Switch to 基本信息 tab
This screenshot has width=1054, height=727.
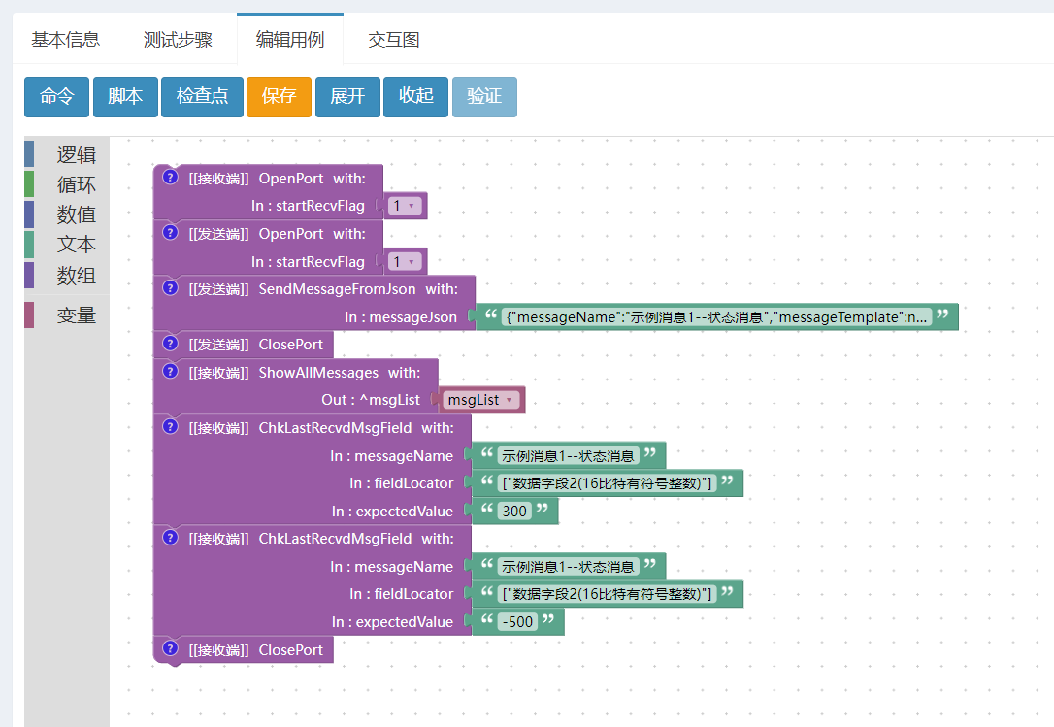65,39
